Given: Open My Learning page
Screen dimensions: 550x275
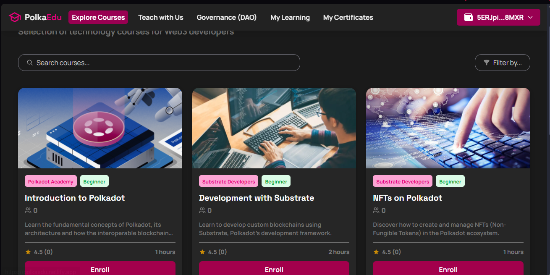Looking at the screenshot, I should point(290,17).
